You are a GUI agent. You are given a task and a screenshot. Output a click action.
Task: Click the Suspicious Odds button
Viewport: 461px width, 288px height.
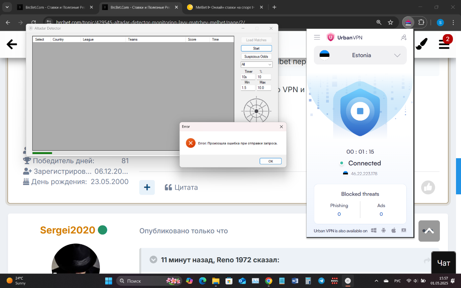[x=256, y=56]
